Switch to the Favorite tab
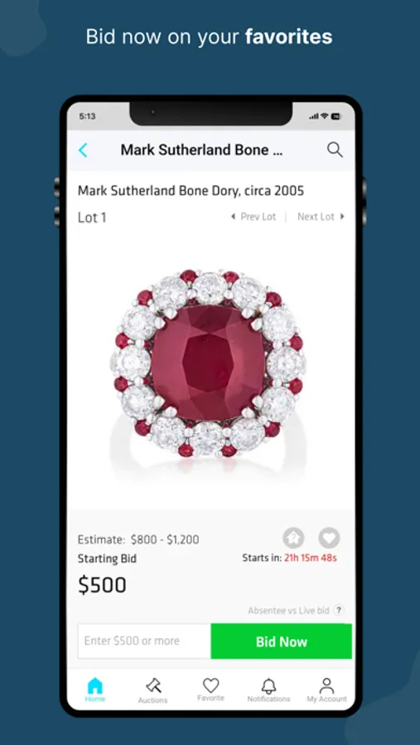This screenshot has height=745, width=420. [210, 690]
